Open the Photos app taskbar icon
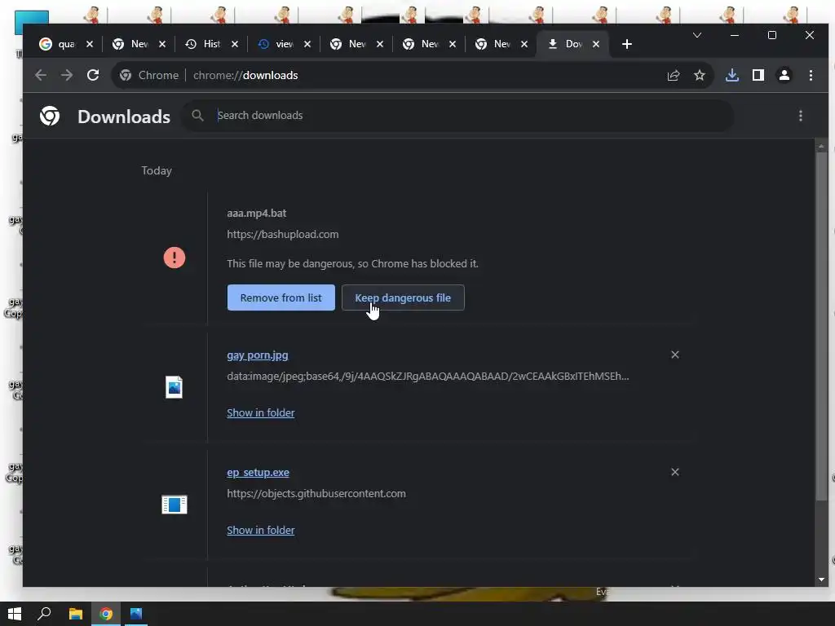835x626 pixels. coord(136,614)
